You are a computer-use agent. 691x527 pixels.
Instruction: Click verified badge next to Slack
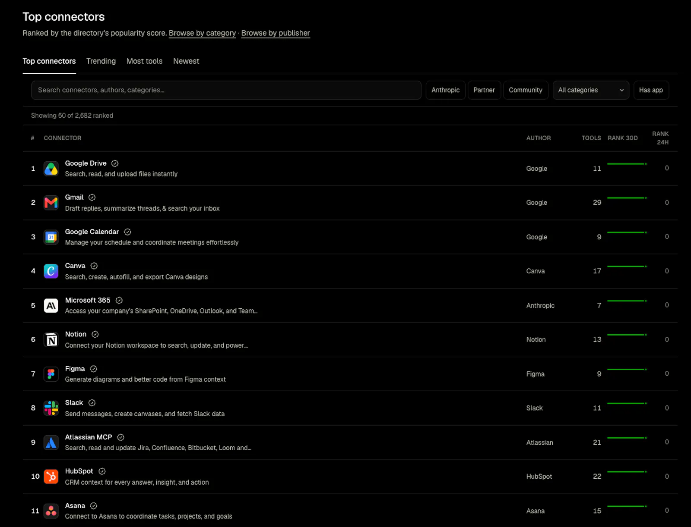(92, 403)
